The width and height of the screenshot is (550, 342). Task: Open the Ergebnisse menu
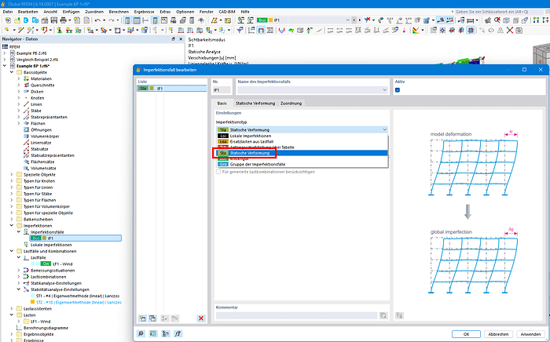point(144,12)
